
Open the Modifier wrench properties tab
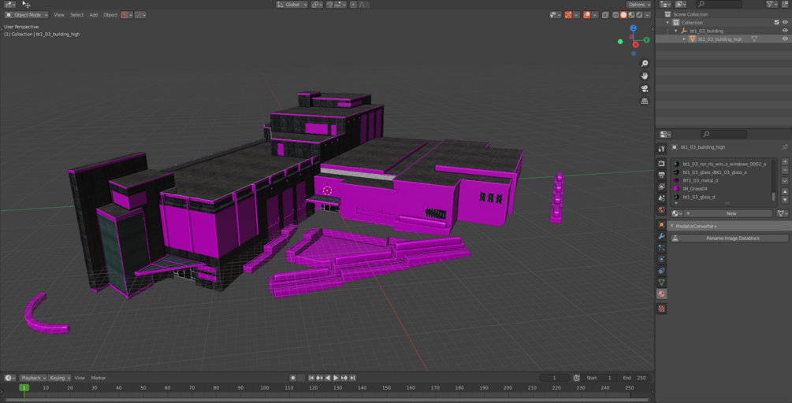point(661,236)
